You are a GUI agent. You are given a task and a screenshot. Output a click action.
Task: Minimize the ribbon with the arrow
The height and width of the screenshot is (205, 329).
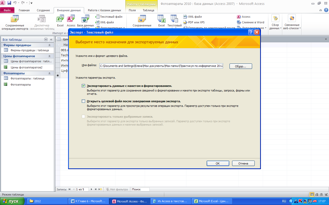320,10
